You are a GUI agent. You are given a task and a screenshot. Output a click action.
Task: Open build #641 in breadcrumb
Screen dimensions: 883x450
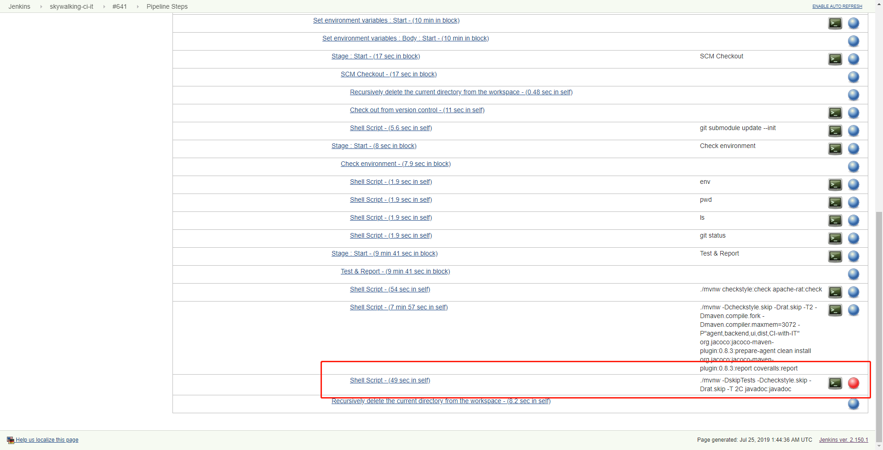tap(120, 6)
